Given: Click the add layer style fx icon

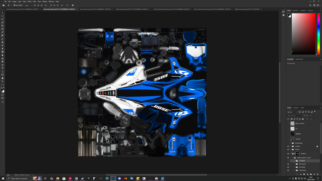Looking at the screenshot, I should pos(301,174).
